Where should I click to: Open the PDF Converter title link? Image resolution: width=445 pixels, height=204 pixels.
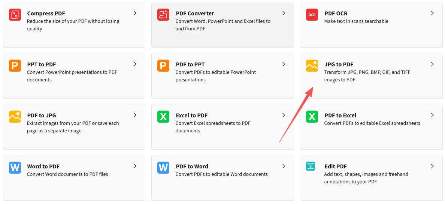click(x=195, y=13)
